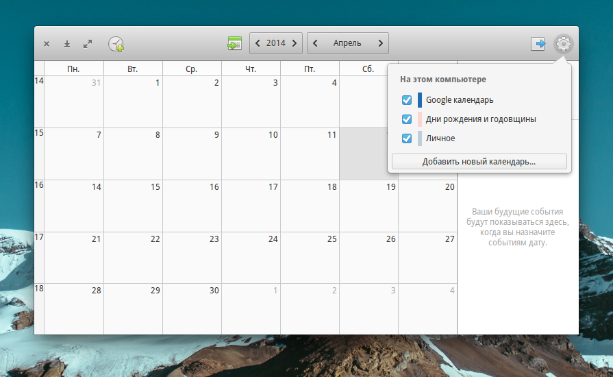Select day 22 in the calendar

133,258
